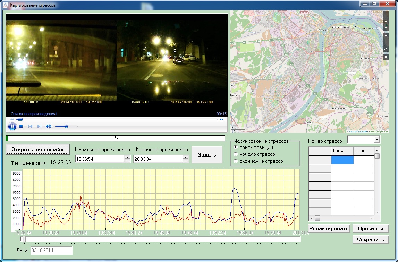
Task: Select the 'начало стресса' radio option
Action: pyautogui.click(x=236, y=154)
